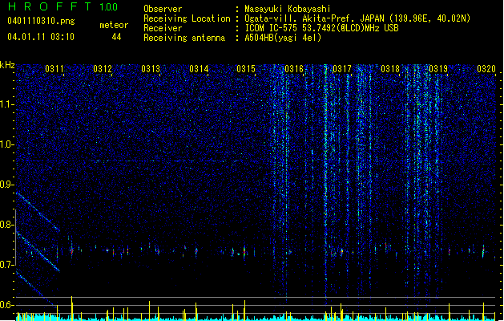Viewport: 504px width, 321px height.
Task: Click the meteor count value 44
Action: point(116,37)
